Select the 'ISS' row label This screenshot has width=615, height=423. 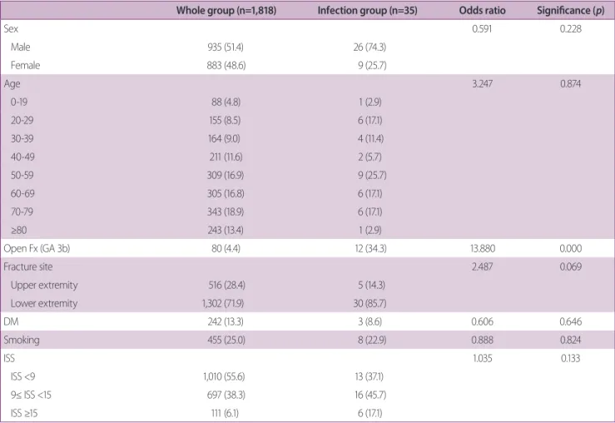click(x=9, y=358)
